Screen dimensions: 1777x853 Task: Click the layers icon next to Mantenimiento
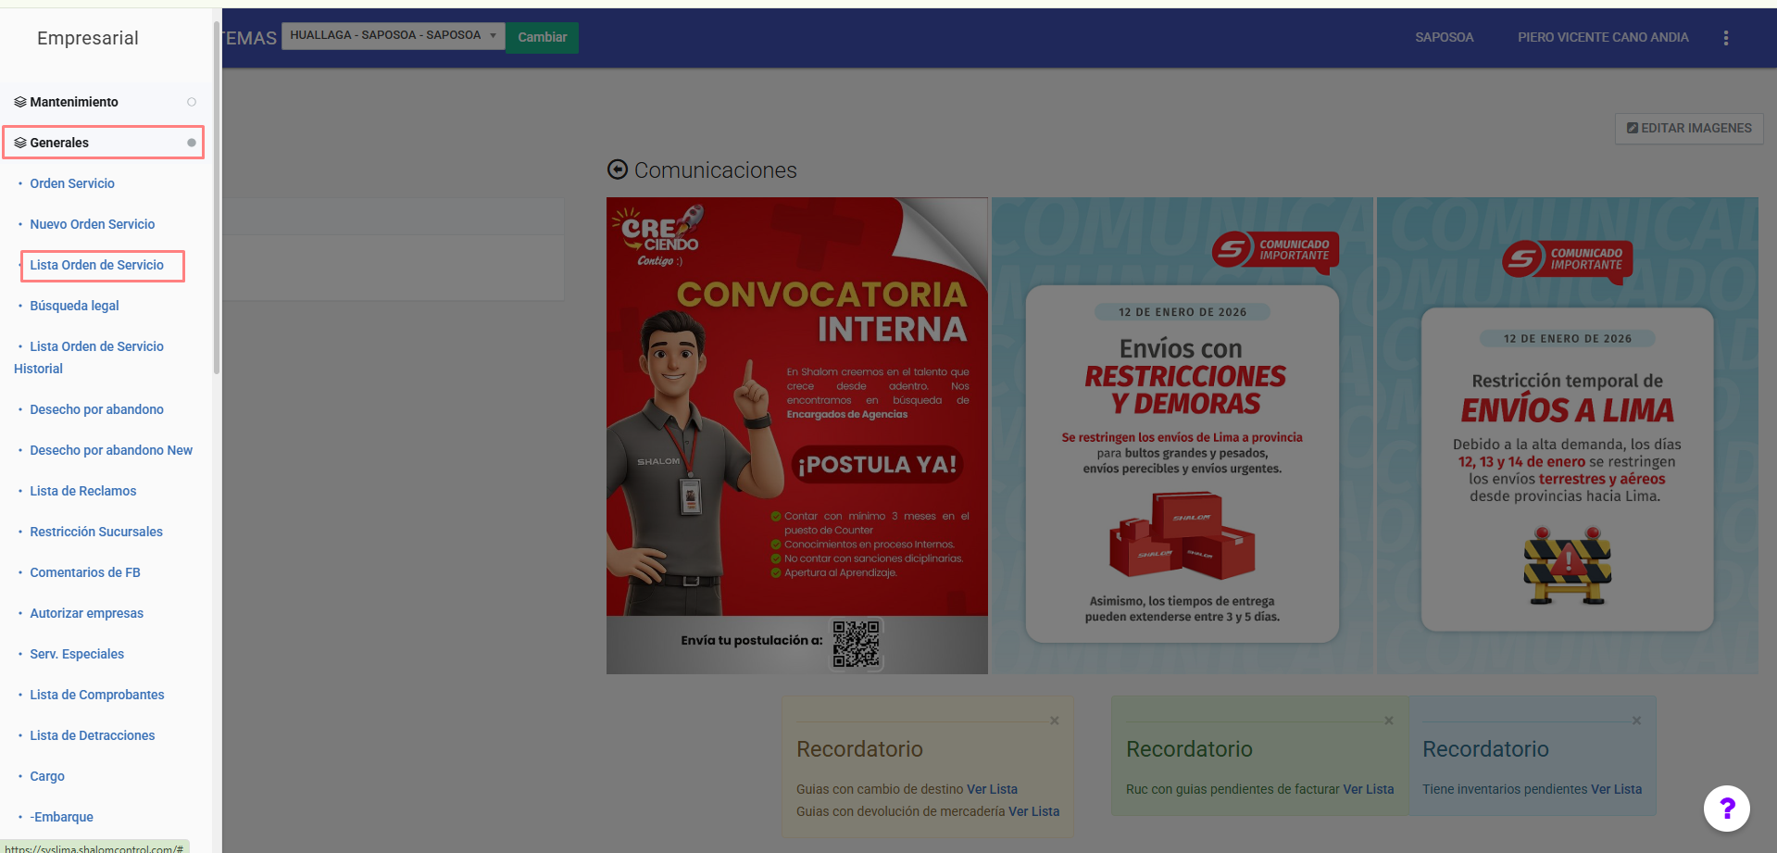pyautogui.click(x=19, y=102)
